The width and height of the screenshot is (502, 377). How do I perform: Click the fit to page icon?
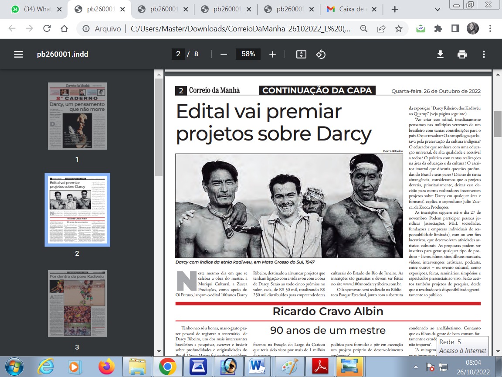[x=301, y=54]
